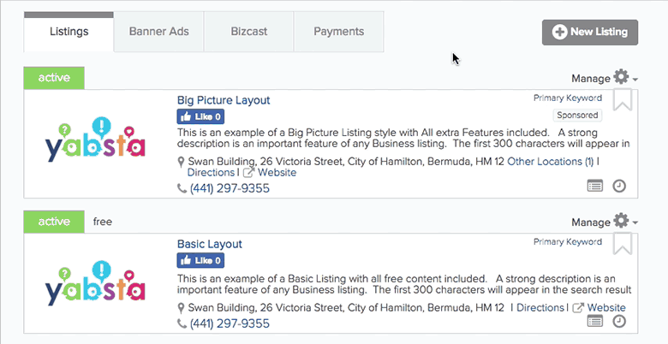Open clock icon on Basic Layout listing
The height and width of the screenshot is (344, 668).
[619, 322]
